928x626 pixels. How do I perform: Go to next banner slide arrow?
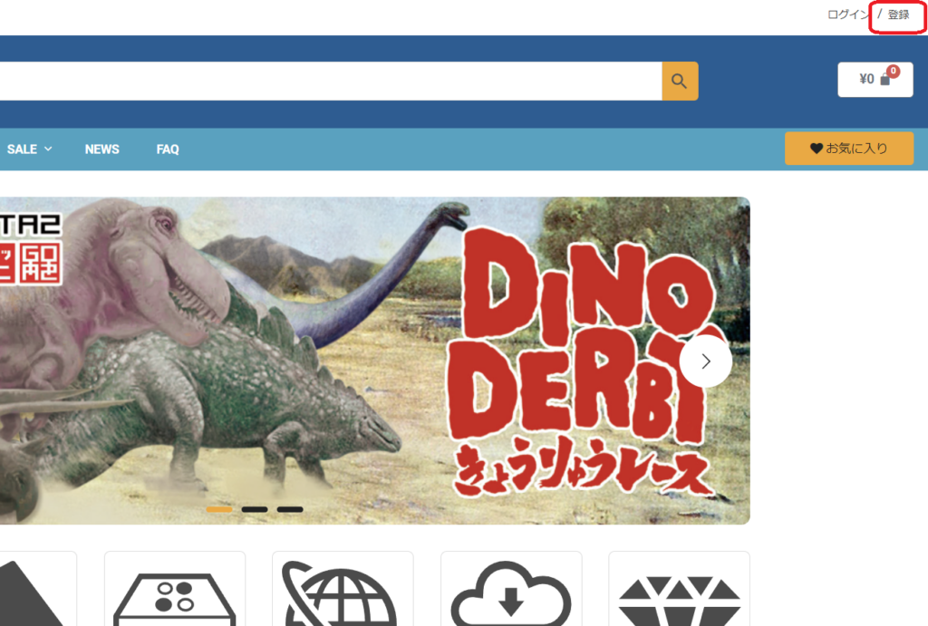point(705,361)
